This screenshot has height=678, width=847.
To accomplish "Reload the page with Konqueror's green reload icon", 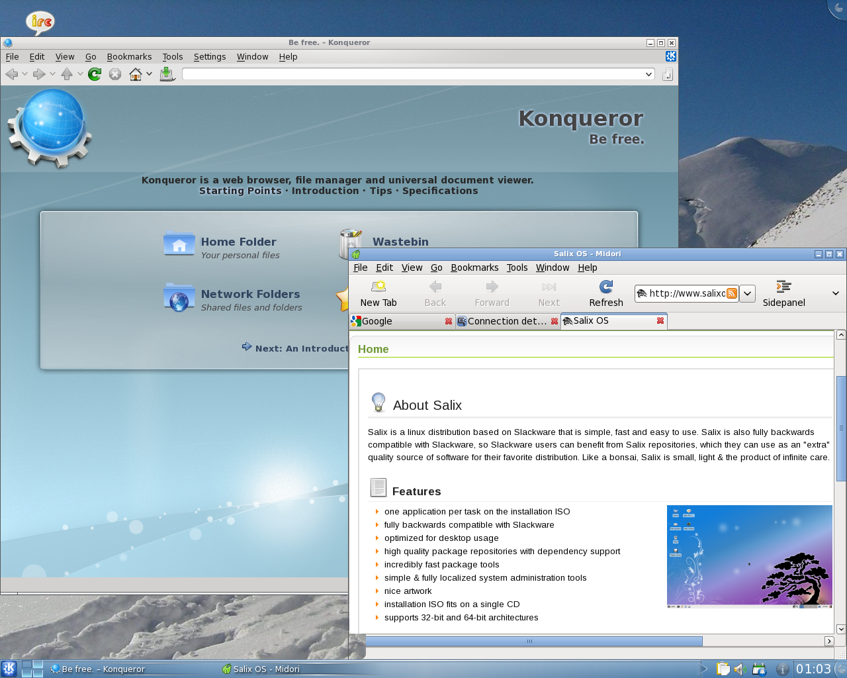I will [95, 74].
